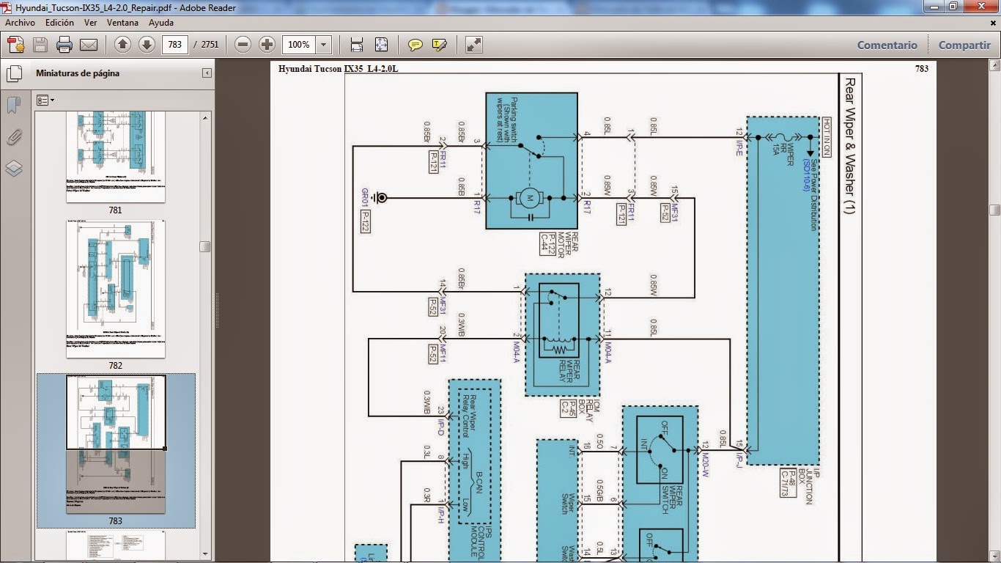This screenshot has height=563, width=1001.
Task: Click thumbnail scrollbar up arrow
Action: pos(205,117)
